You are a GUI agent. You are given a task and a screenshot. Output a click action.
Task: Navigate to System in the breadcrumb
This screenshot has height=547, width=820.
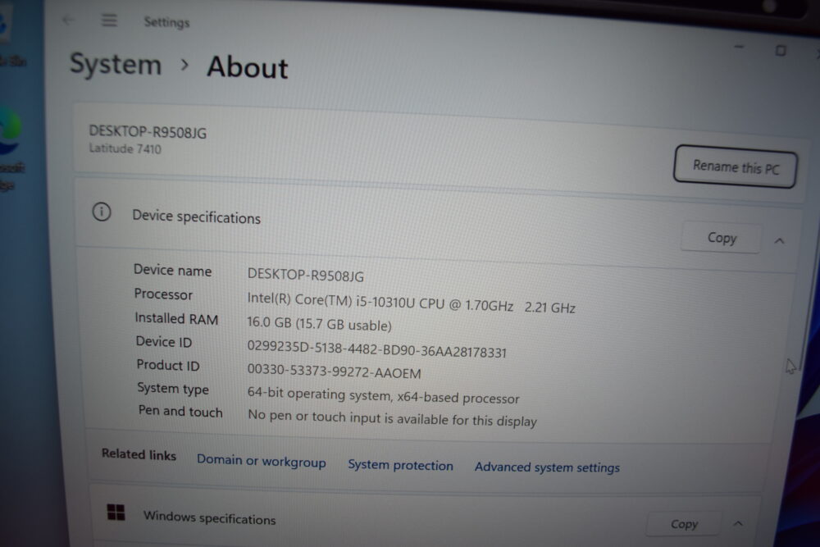coord(116,64)
